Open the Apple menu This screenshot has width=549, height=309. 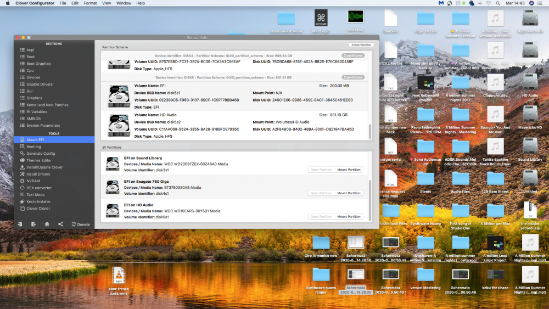coord(8,3)
